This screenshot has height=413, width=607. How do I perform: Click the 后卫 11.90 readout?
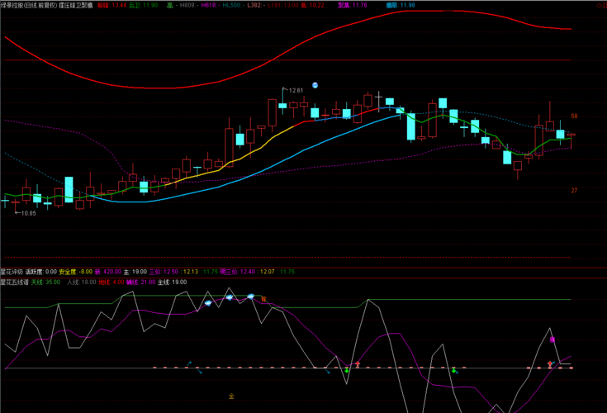[x=143, y=6]
